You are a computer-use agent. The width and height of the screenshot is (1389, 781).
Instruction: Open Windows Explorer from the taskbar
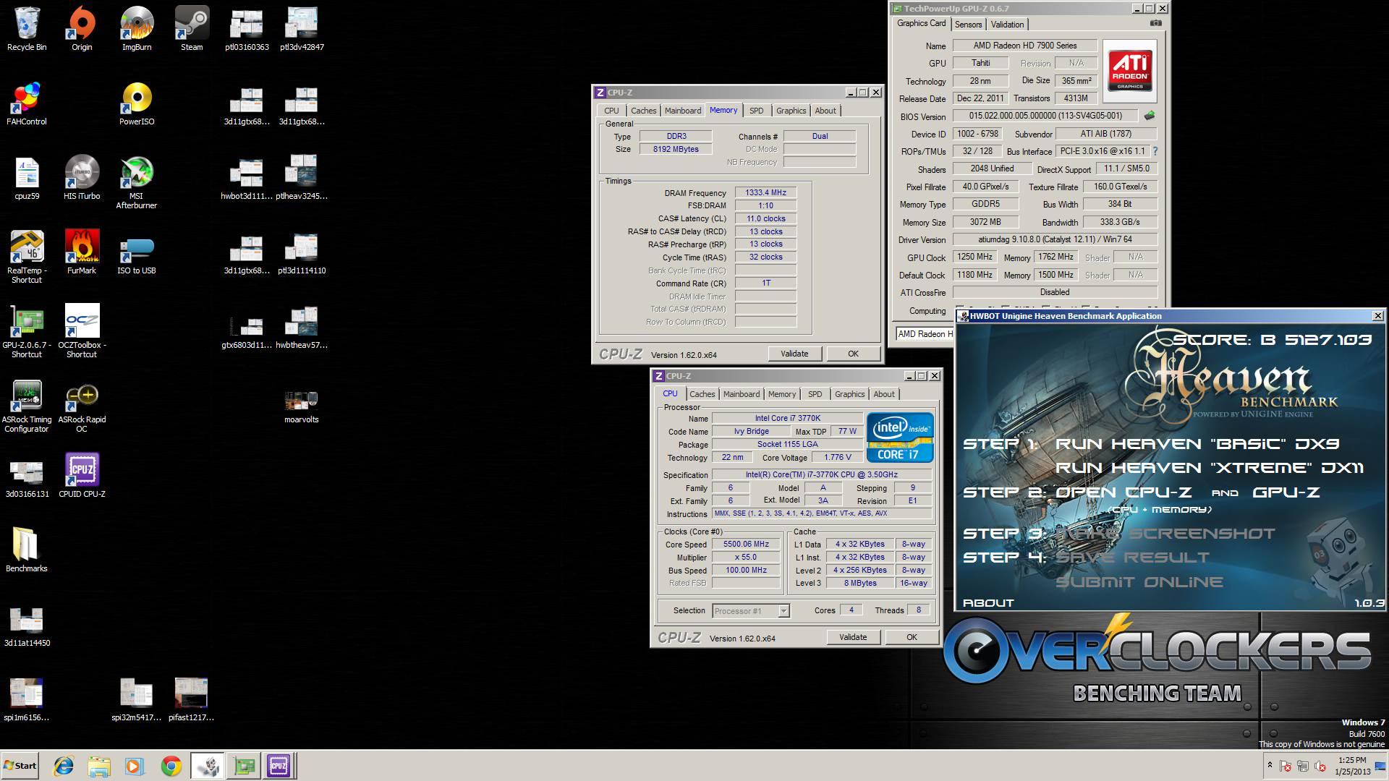tap(99, 766)
